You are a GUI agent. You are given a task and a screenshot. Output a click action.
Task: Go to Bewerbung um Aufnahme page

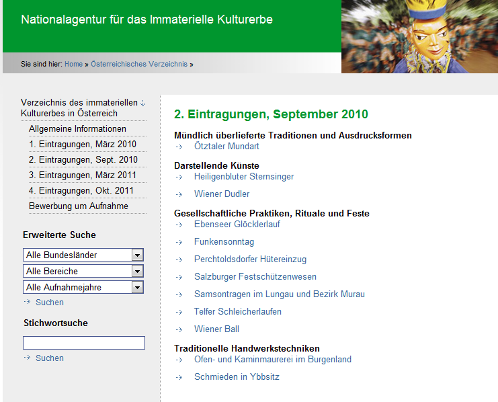78,206
